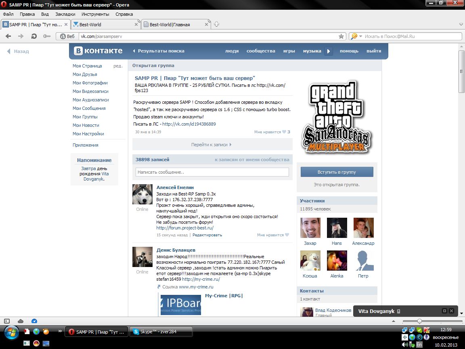Open the Вид menu
The height and width of the screenshot is (349, 465).
click(x=45, y=14)
